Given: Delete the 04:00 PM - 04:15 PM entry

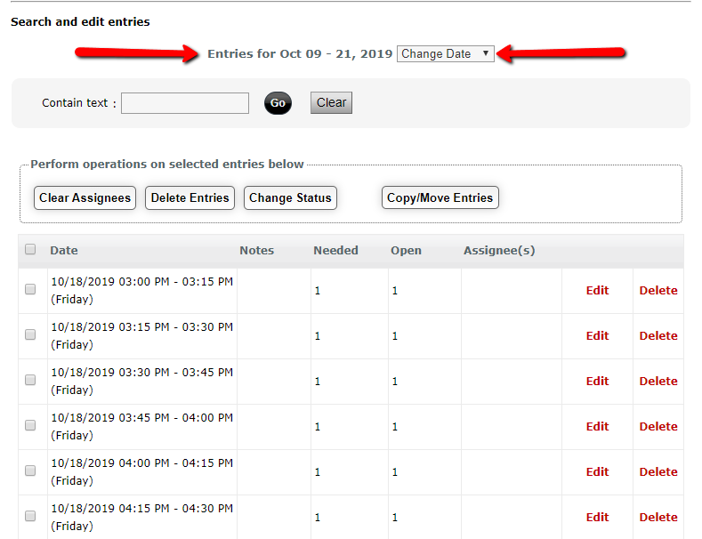Looking at the screenshot, I should click(x=658, y=472).
